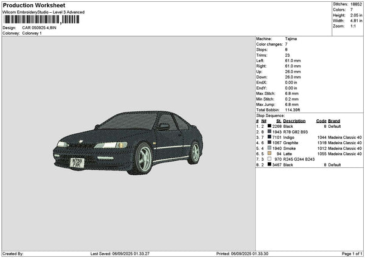Click the Code column header
The height and width of the screenshot is (258, 365).
pos(321,121)
